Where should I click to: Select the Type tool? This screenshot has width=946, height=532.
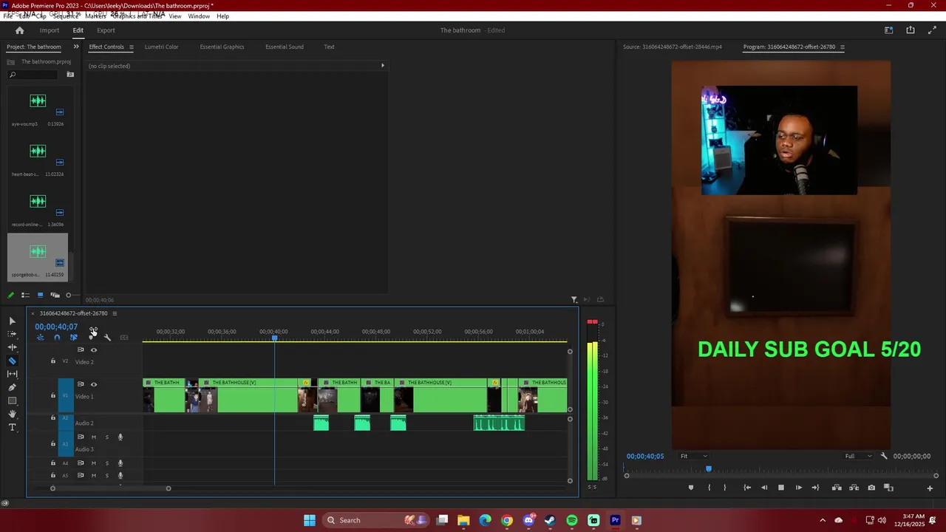click(12, 427)
